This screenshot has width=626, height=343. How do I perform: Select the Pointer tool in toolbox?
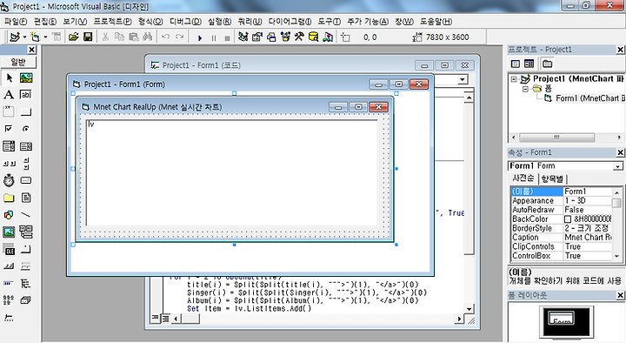coord(9,77)
